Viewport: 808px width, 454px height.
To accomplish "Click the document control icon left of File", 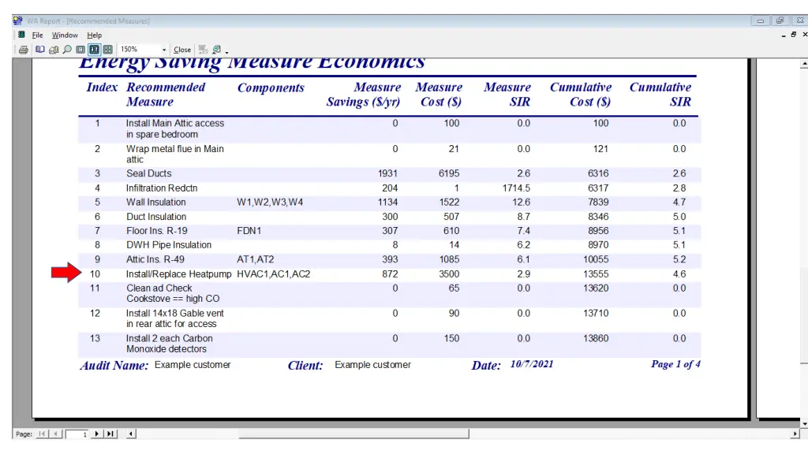I will (x=21, y=35).
